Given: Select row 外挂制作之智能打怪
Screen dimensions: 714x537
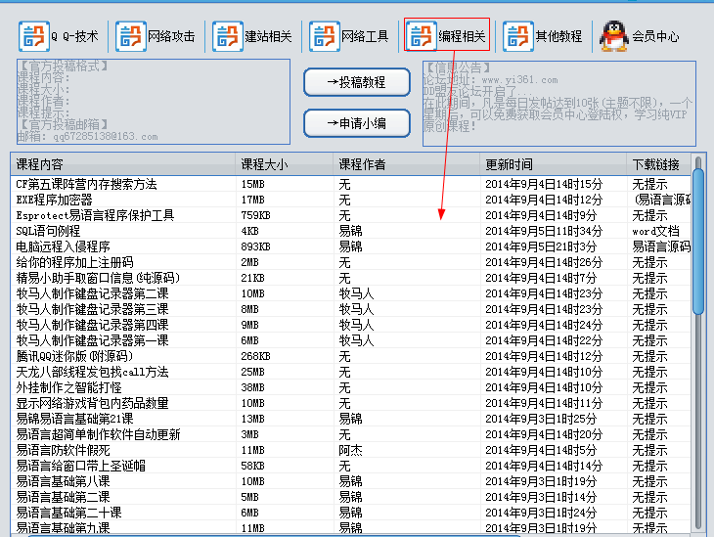Looking at the screenshot, I should pyautogui.click(x=350, y=387).
